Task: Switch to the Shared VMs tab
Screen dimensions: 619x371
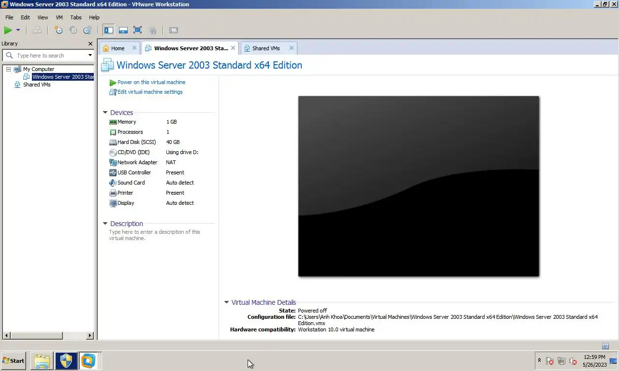Action: [x=266, y=48]
